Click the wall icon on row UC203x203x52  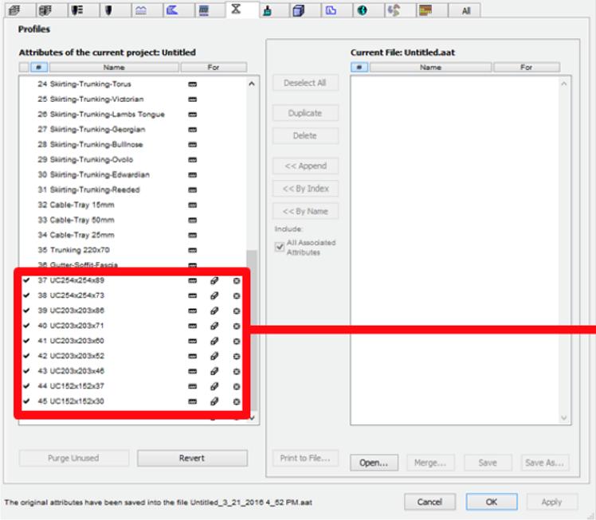point(193,356)
